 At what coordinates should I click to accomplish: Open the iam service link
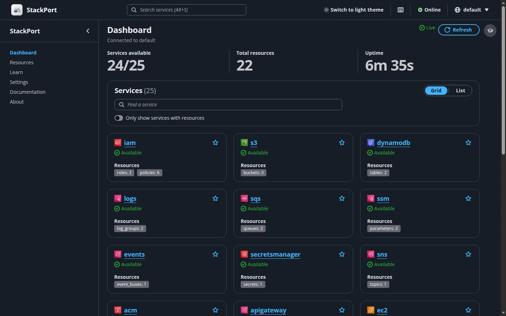click(x=130, y=143)
